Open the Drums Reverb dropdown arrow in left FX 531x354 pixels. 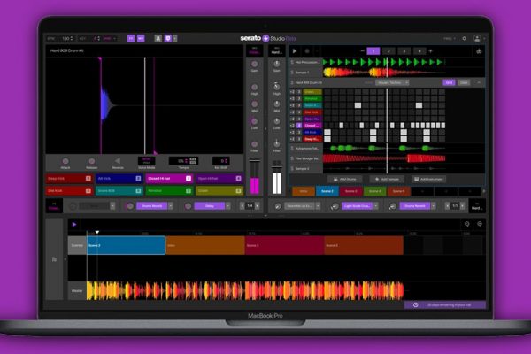pos(171,206)
